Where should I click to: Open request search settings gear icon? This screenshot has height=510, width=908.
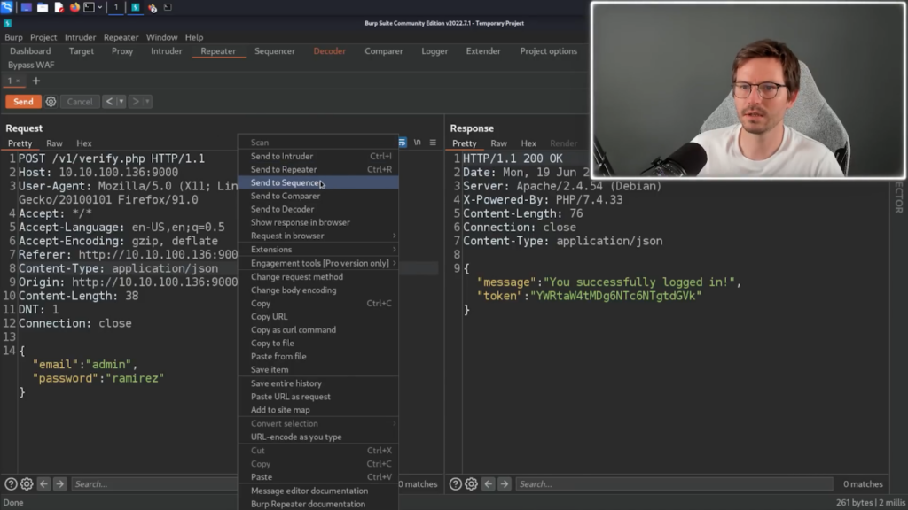27,484
